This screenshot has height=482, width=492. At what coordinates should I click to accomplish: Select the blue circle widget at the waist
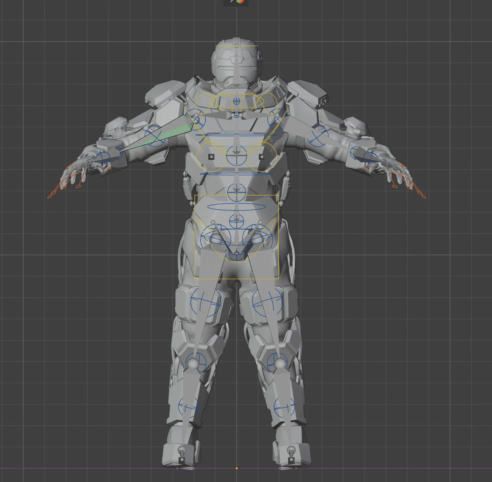click(237, 192)
